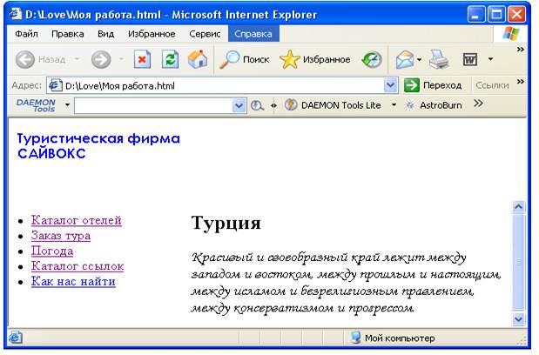Go to Home page icon
This screenshot has height=355, width=539.
click(x=198, y=59)
